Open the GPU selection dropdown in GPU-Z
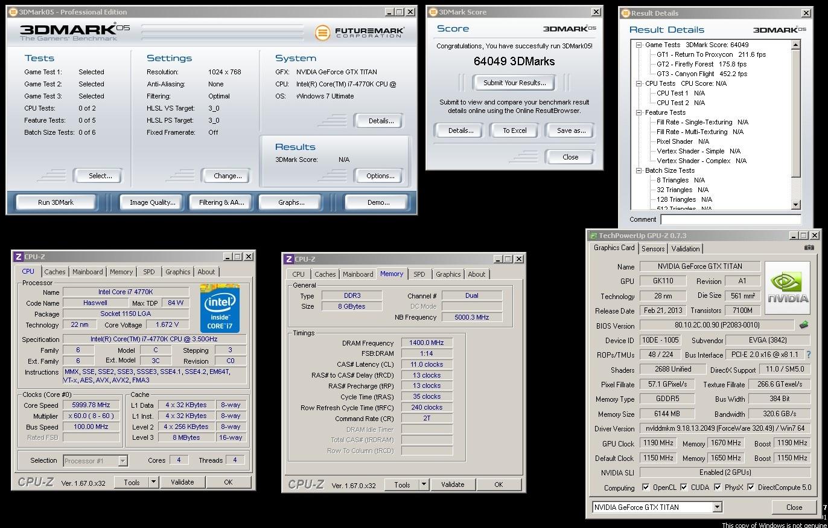 pos(717,507)
